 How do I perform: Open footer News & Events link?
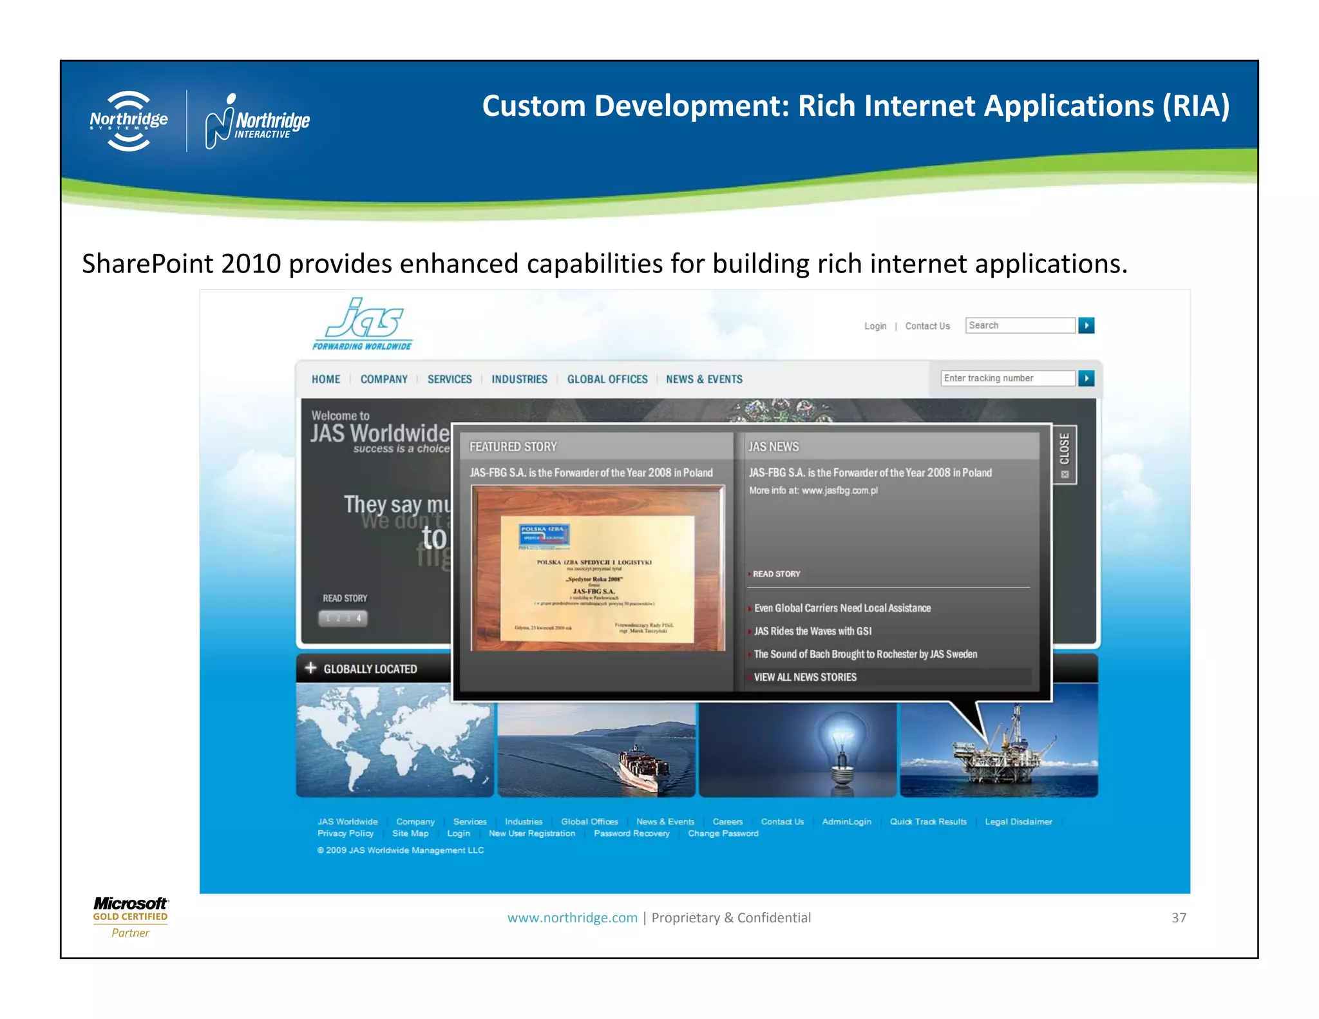tap(665, 822)
